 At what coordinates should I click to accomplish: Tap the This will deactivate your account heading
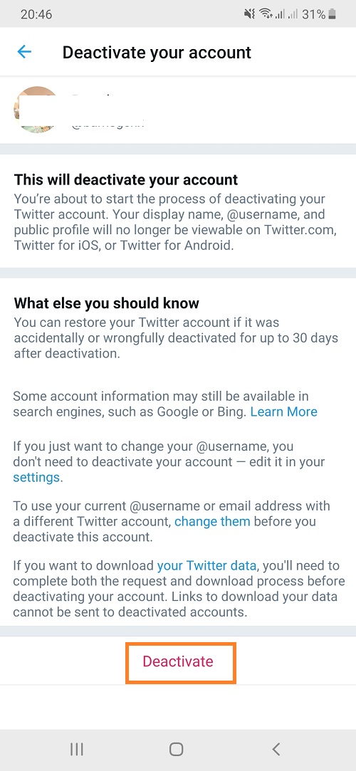(126, 179)
